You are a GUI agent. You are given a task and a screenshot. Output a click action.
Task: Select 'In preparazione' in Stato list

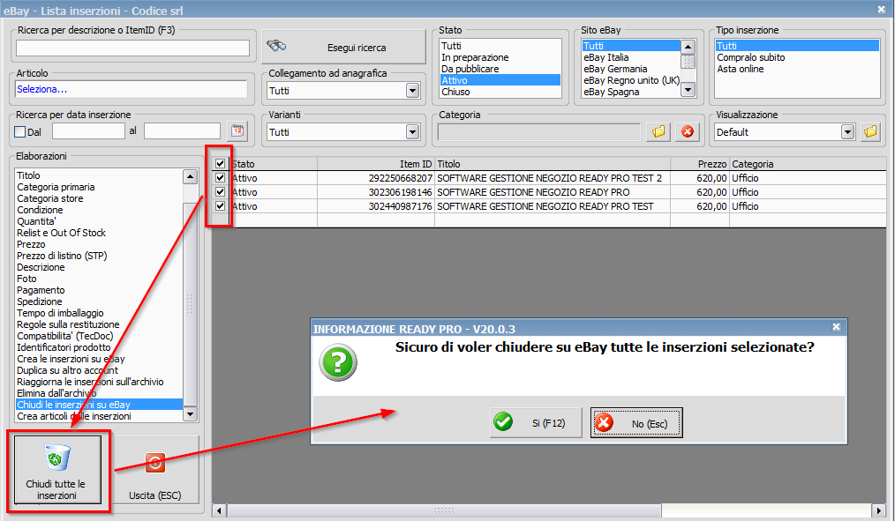coord(500,57)
